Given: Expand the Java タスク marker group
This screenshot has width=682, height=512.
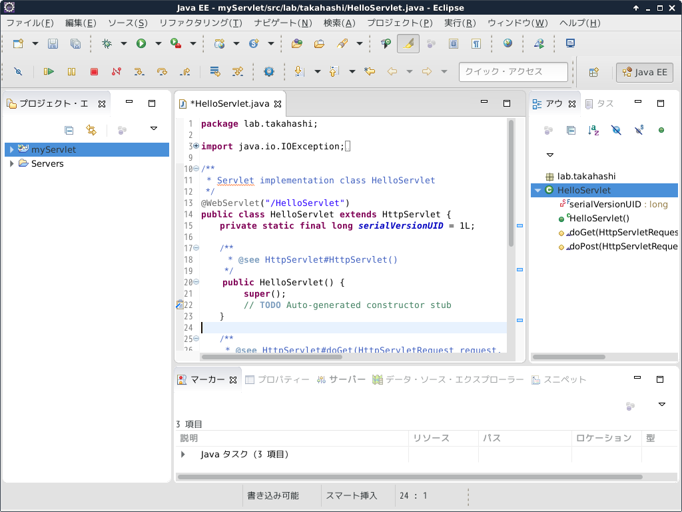Looking at the screenshot, I should 183,455.
